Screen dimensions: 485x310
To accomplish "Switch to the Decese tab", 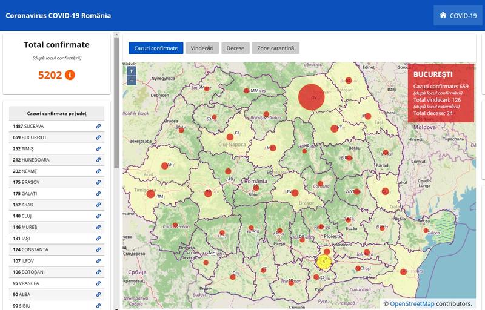I will (x=235, y=48).
